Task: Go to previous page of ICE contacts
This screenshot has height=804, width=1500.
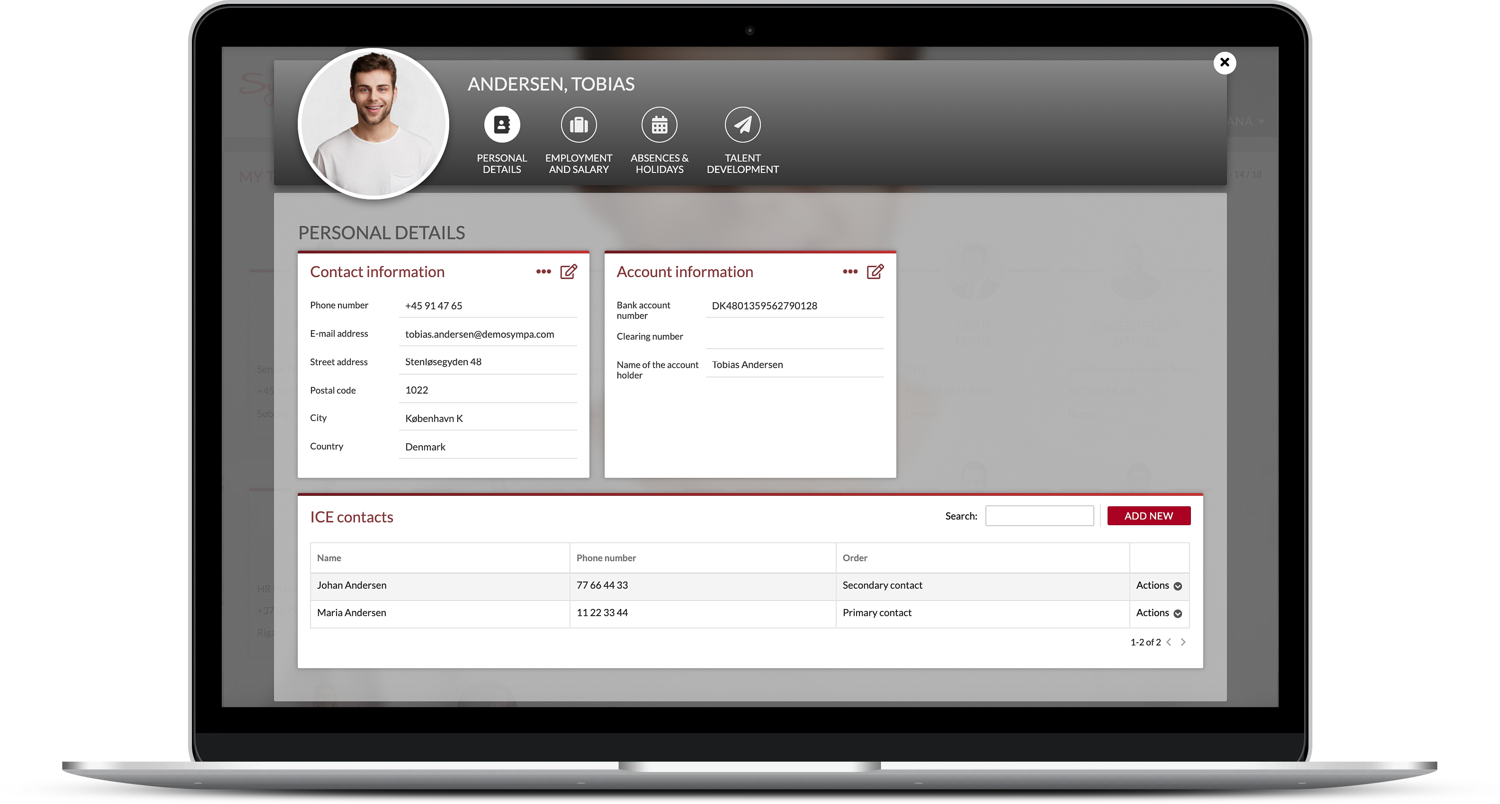Action: (1169, 642)
